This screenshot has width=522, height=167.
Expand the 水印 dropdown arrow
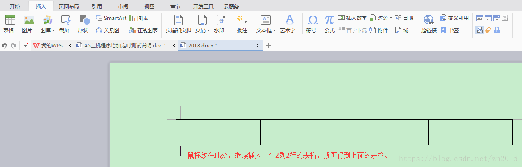(227, 30)
